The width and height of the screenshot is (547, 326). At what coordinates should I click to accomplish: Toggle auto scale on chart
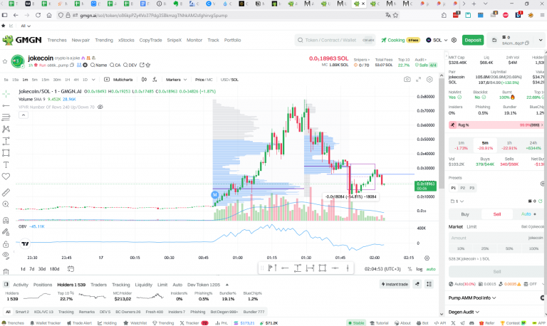click(431, 269)
